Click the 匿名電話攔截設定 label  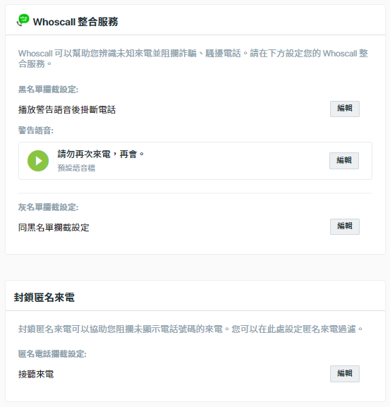[52, 354]
